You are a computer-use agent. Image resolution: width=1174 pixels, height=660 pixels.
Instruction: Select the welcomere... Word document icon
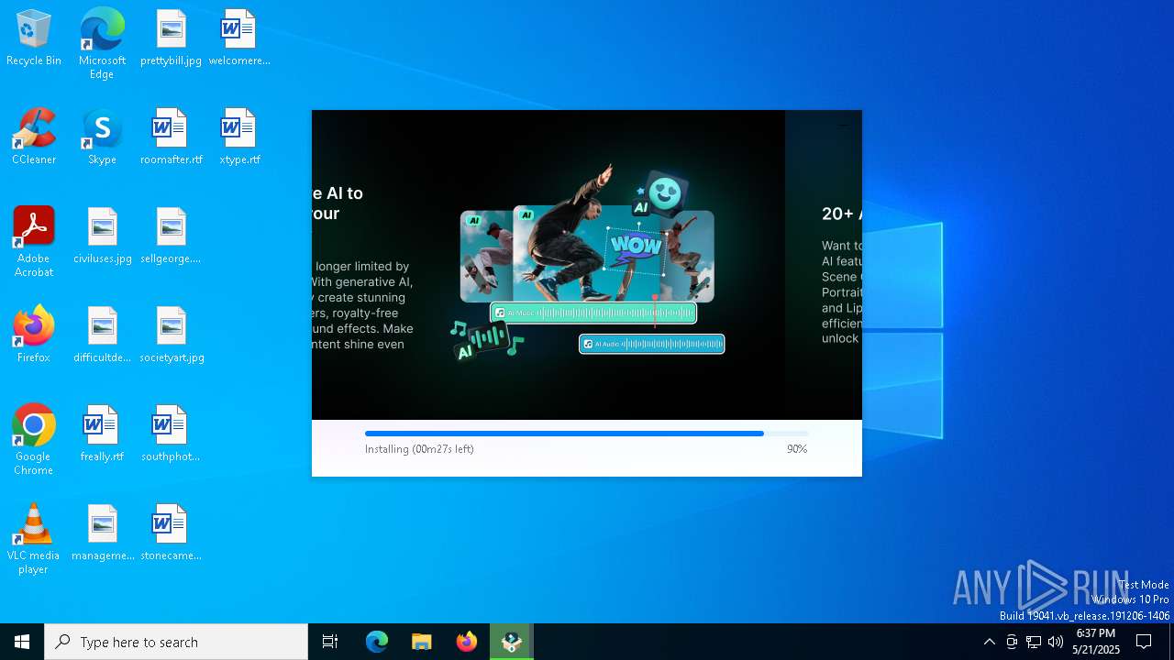238,38
